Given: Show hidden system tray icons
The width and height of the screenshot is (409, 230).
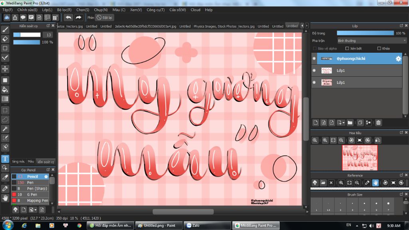Looking at the screenshot, I should [x=357, y=226].
